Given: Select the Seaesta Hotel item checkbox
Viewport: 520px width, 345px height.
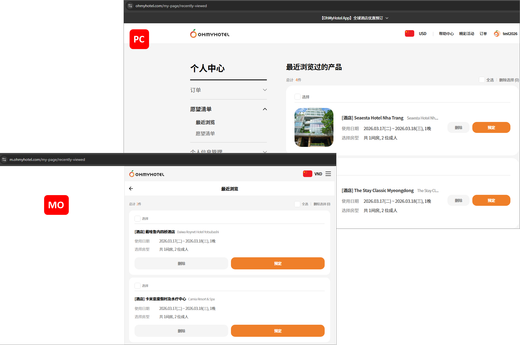Looking at the screenshot, I should (x=297, y=97).
